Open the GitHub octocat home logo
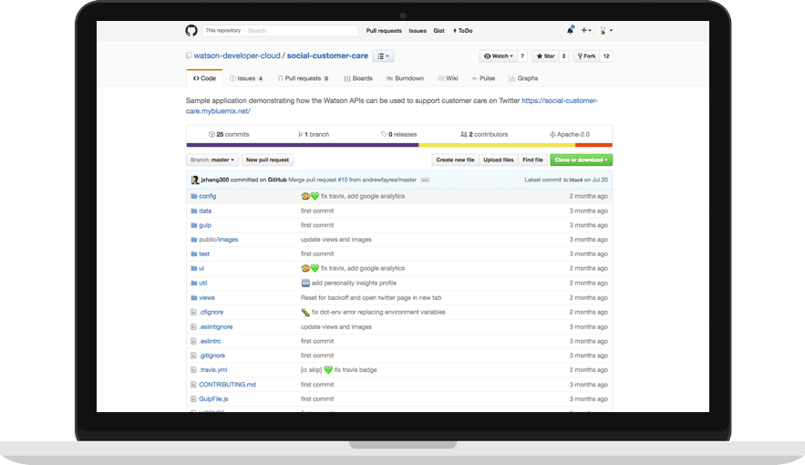Screen dimensions: 805x465 click(191, 31)
